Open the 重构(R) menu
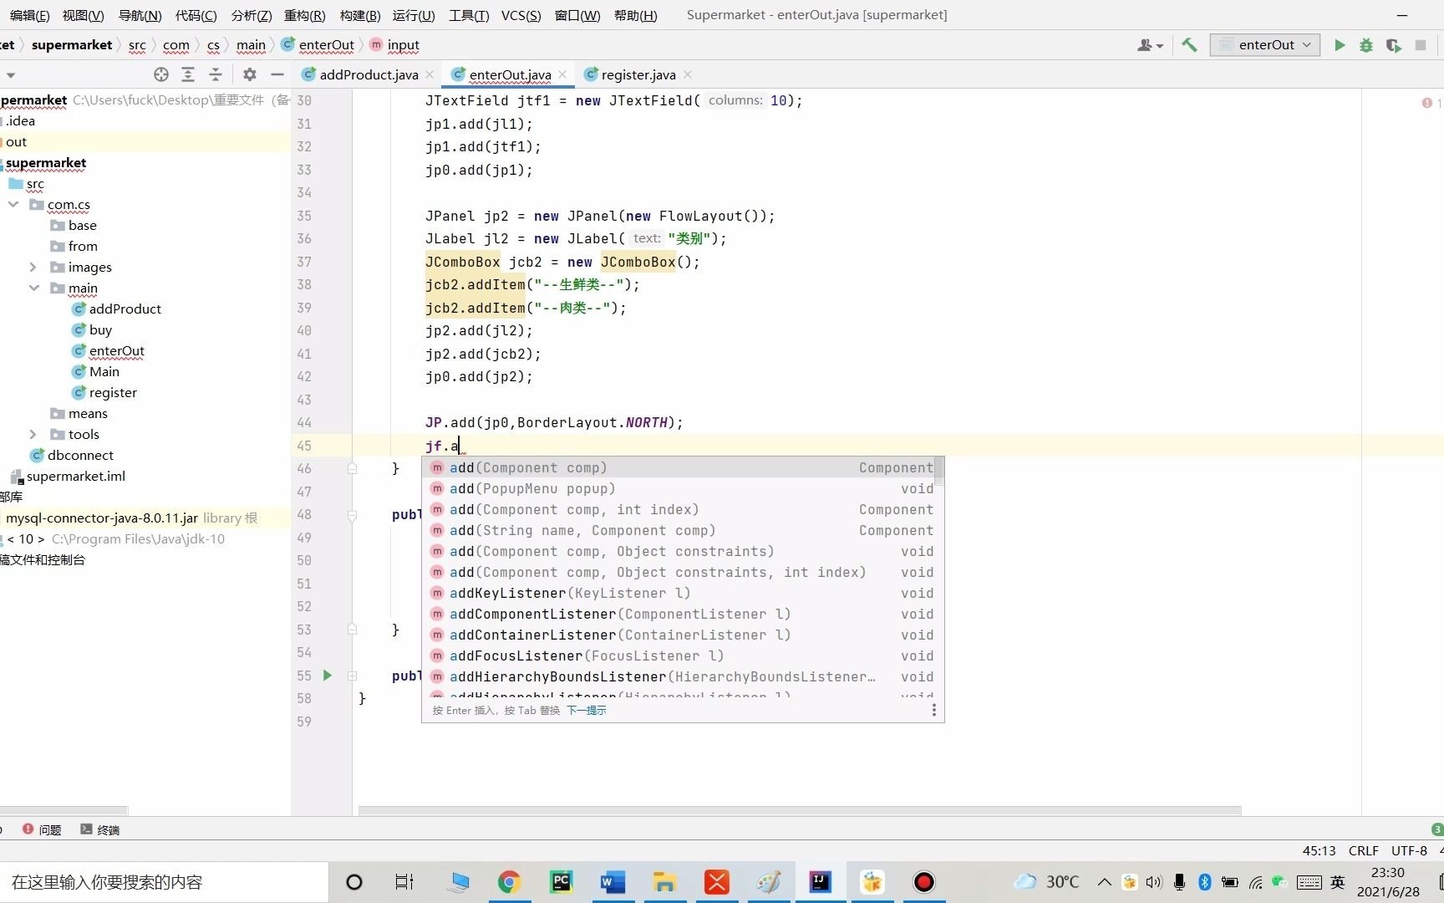Image resolution: width=1444 pixels, height=903 pixels. [x=305, y=15]
